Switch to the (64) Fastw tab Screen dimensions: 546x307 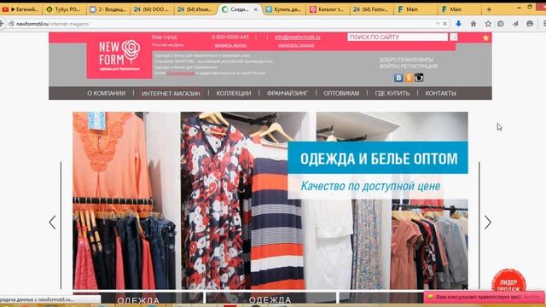point(371,9)
